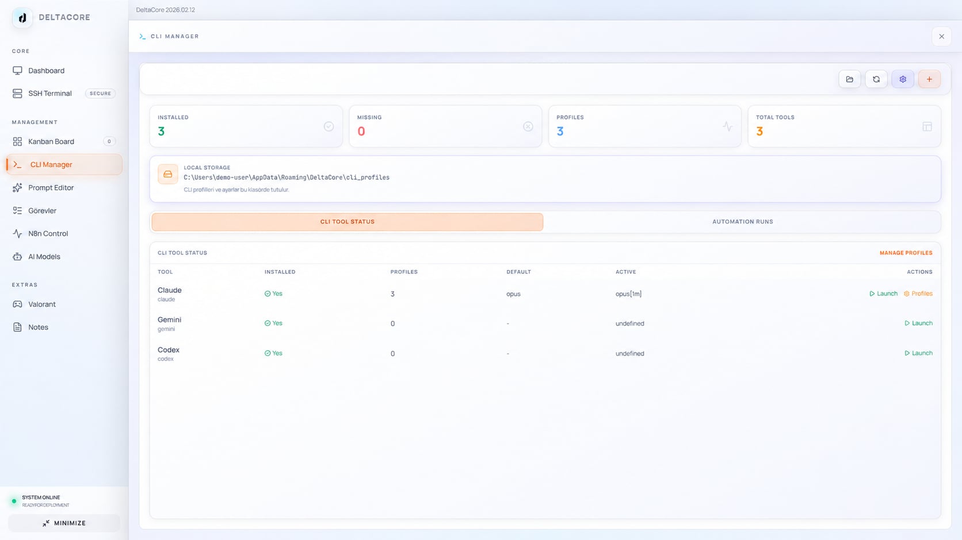This screenshot has height=540, width=962.
Task: Click the Installed count 3
Action: 161,132
